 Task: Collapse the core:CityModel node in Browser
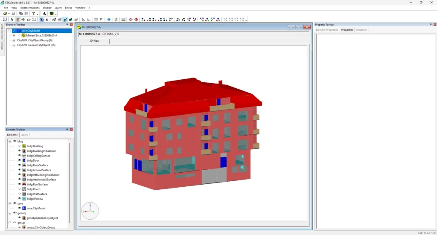click(x=9, y=31)
